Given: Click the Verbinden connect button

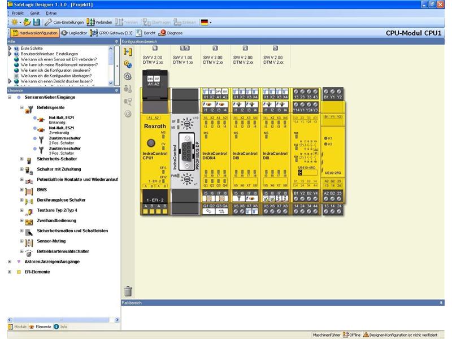Looking at the screenshot, I should (99, 22).
